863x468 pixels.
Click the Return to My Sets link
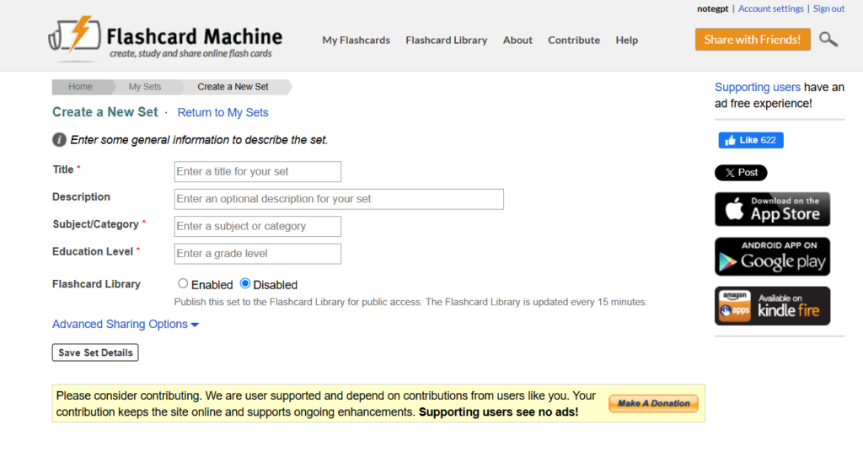pyautogui.click(x=222, y=112)
